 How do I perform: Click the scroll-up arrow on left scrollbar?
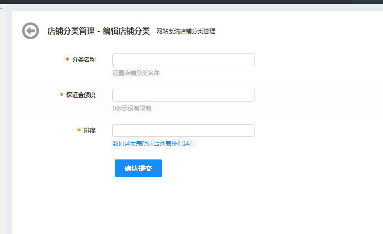pyautogui.click(x=1, y=8)
